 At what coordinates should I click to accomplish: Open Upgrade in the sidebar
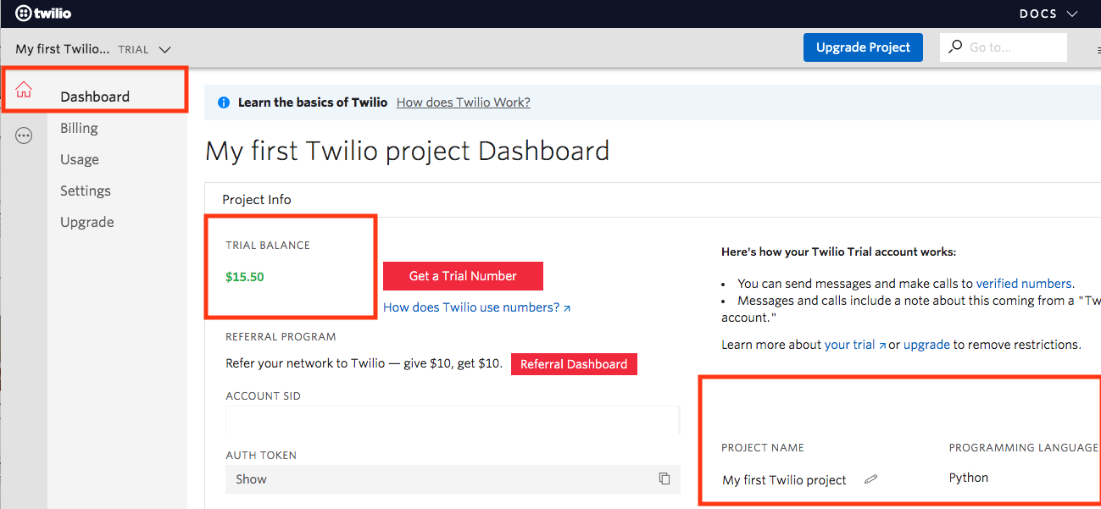click(87, 222)
